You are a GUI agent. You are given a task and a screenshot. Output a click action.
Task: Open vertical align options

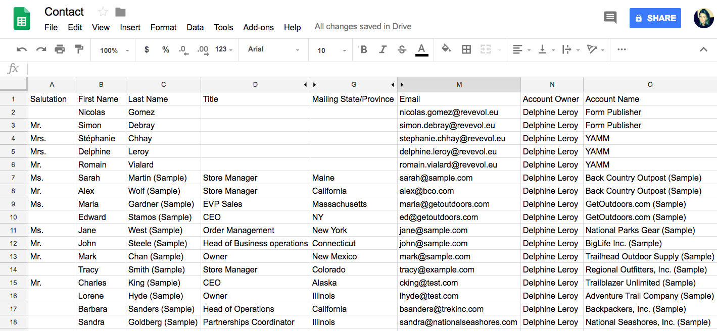546,49
